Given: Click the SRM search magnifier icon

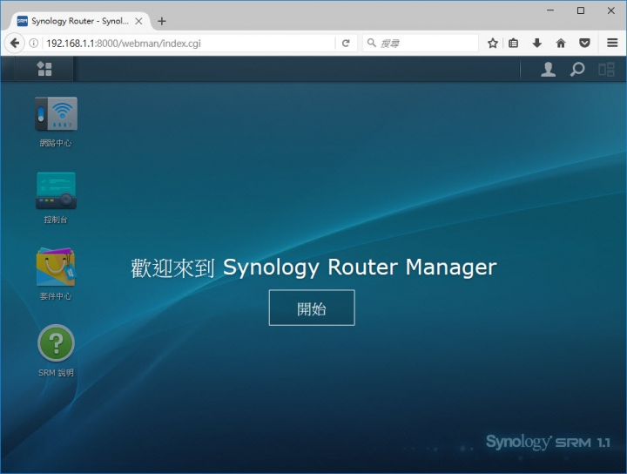Looking at the screenshot, I should coord(577,69).
